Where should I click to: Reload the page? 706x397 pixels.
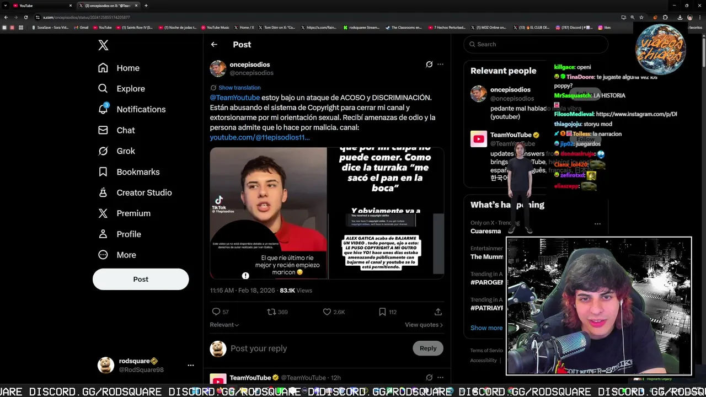pos(25,17)
